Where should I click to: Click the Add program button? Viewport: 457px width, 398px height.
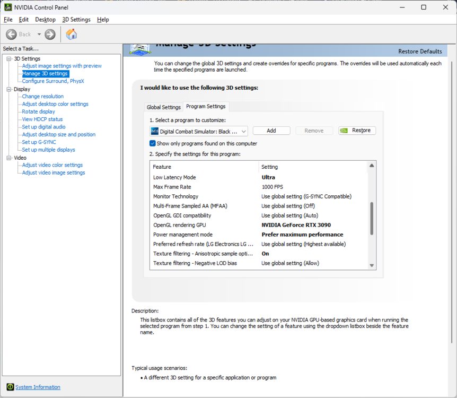[x=271, y=131]
